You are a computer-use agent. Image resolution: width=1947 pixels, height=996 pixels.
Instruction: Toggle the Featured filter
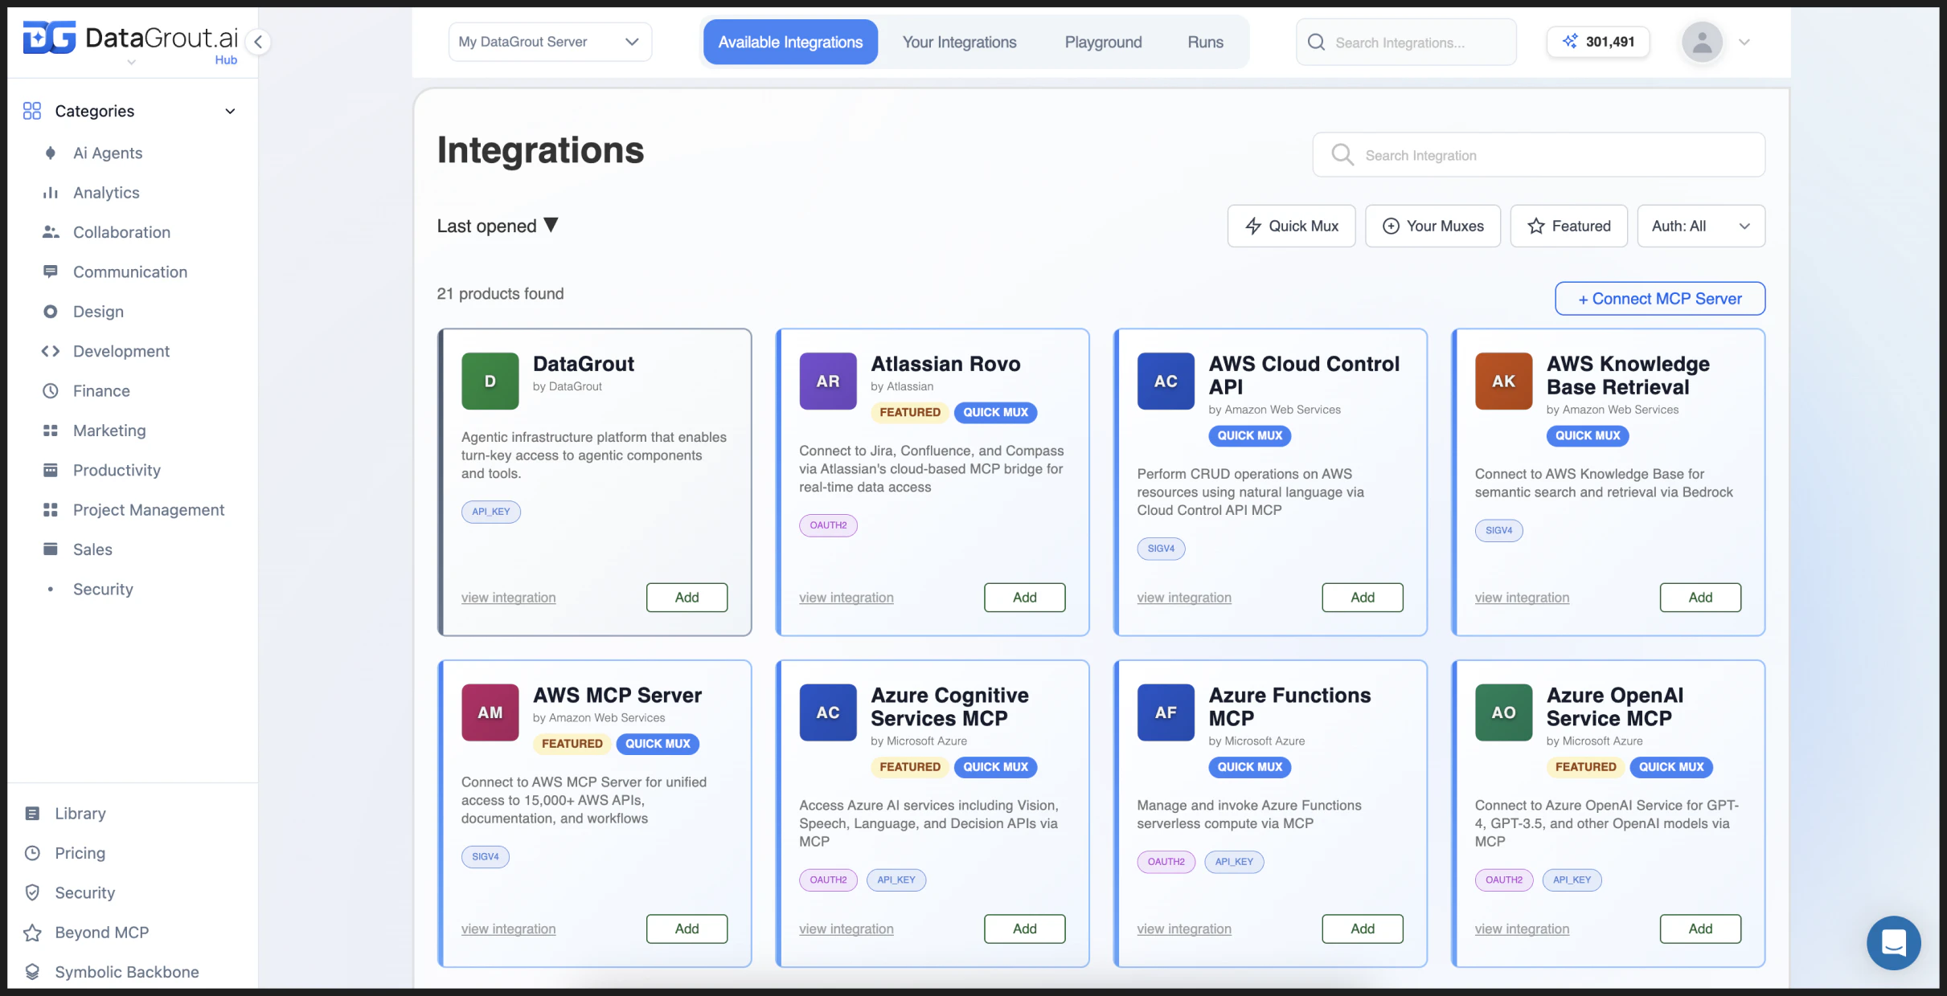[x=1568, y=226]
